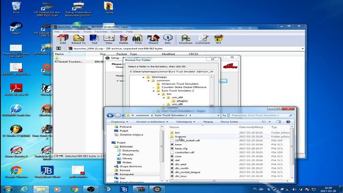Click the Explorer search box
This screenshot has width=343, height=193.
click(x=261, y=115)
